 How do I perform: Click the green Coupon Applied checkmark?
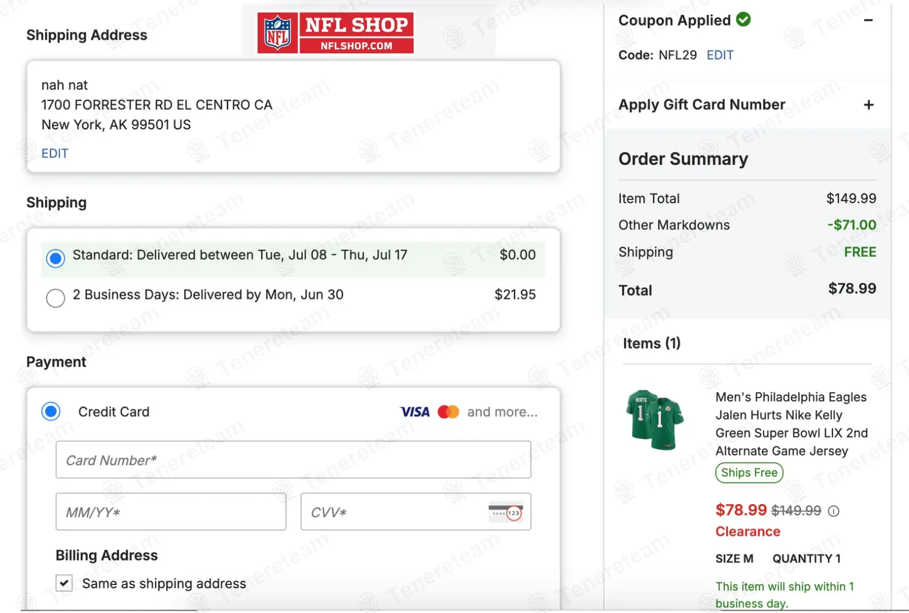point(743,20)
